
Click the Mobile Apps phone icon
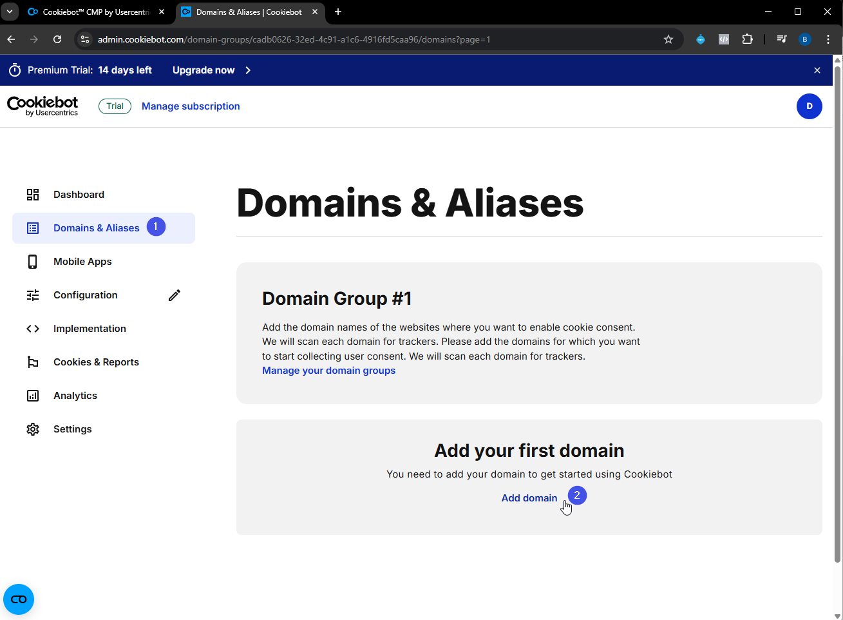click(x=33, y=262)
